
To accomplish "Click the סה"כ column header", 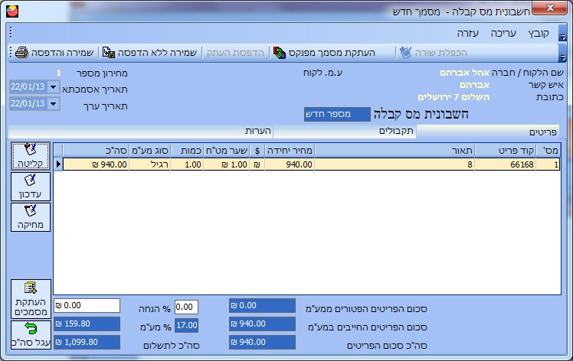I will coord(96,151).
